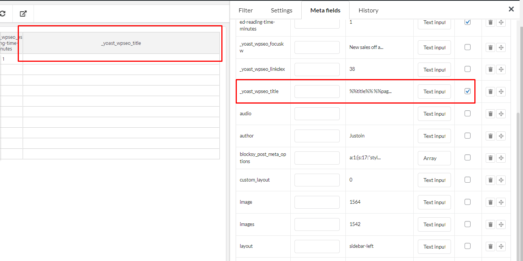Click the _yoast_wpseo_title column header

point(121,43)
